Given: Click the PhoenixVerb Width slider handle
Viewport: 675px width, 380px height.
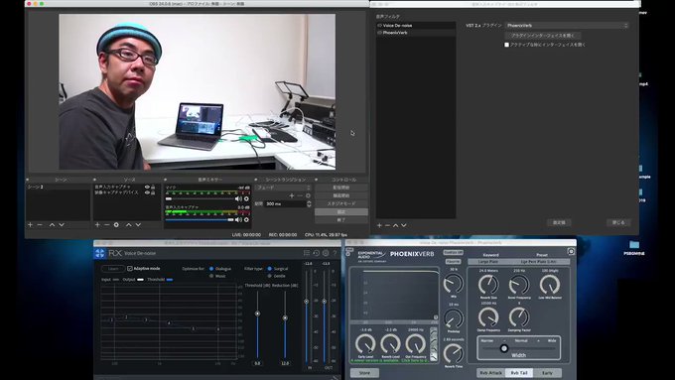Looking at the screenshot, I should pyautogui.click(x=504, y=348).
